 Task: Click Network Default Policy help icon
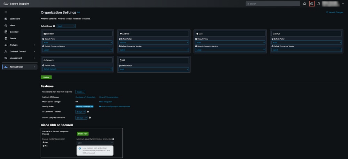(x=43, y=65)
